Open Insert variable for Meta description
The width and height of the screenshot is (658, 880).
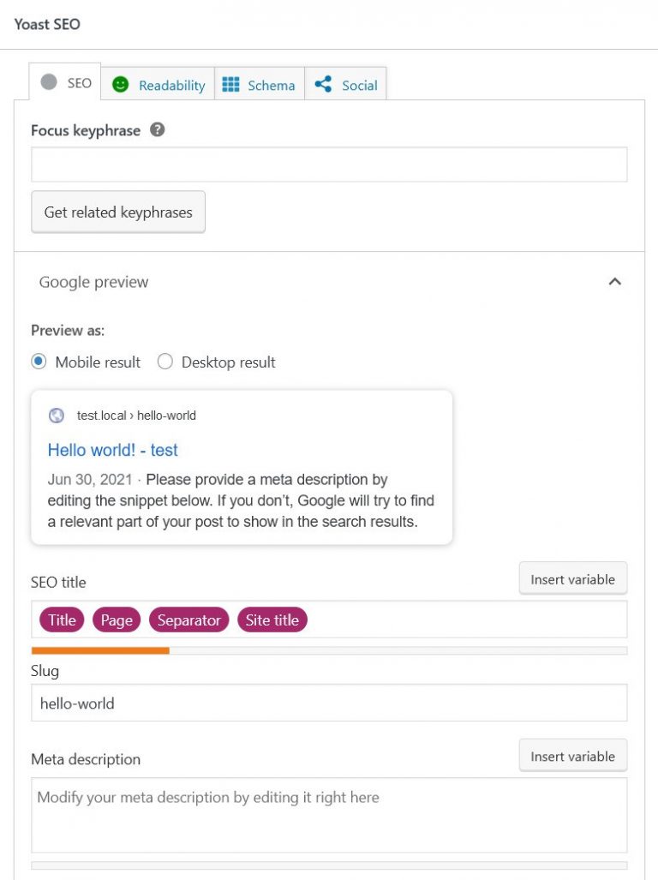[x=572, y=756]
